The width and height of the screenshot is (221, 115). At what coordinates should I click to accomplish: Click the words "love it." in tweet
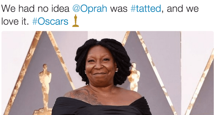click(x=15, y=21)
